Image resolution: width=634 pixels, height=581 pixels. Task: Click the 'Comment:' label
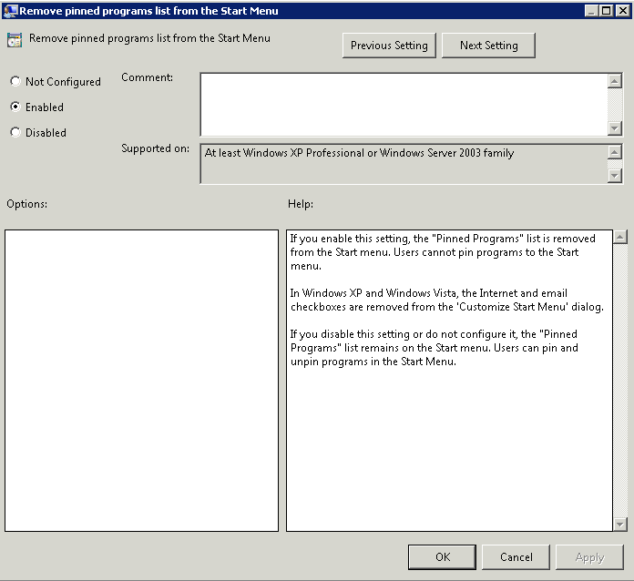click(147, 77)
